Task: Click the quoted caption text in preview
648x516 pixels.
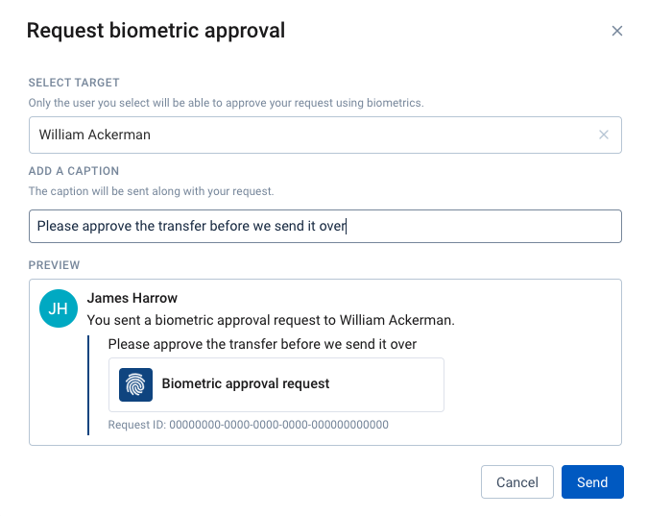Action: click(262, 344)
